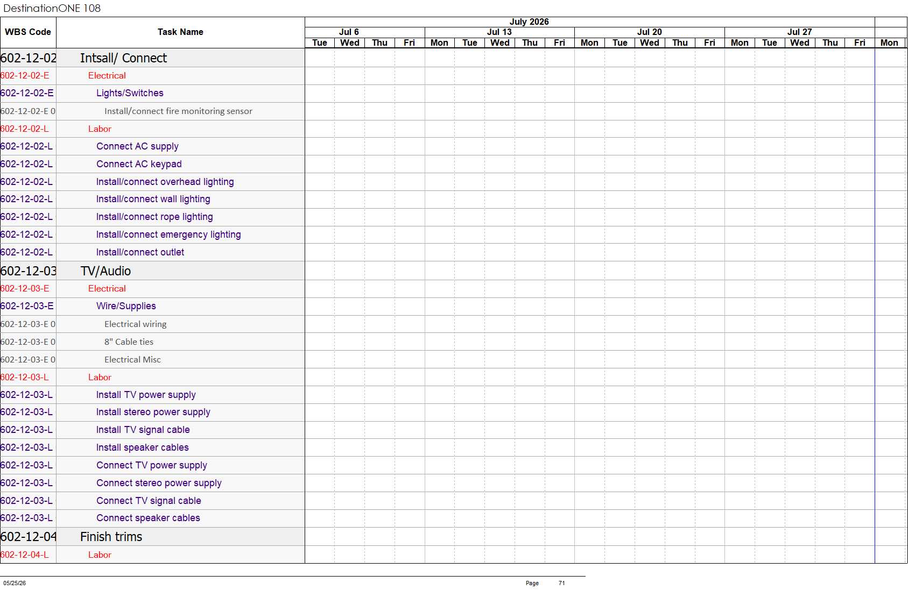908x590 pixels.
Task: Click the page number 71 in footer
Action: [x=561, y=583]
